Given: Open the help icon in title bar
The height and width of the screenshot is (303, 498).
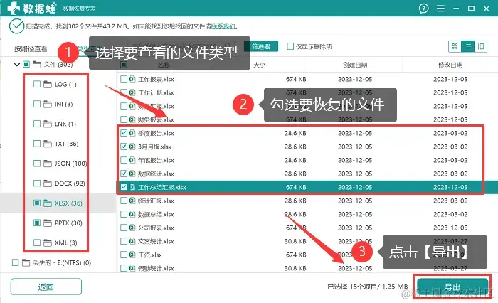Looking at the screenshot, I should (x=424, y=9).
